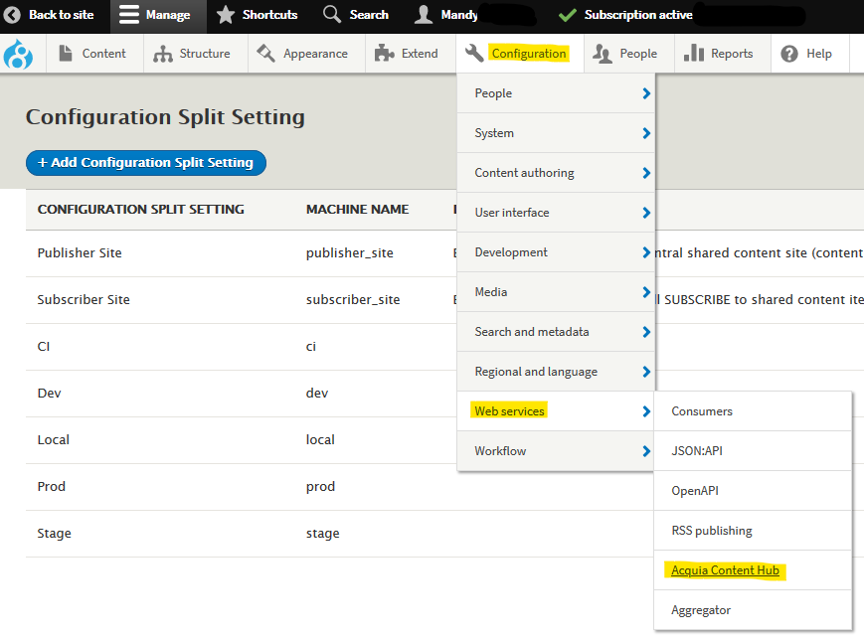Image resolution: width=864 pixels, height=643 pixels.
Task: Select Acquia Content Hub from Web services menu
Action: pyautogui.click(x=725, y=570)
